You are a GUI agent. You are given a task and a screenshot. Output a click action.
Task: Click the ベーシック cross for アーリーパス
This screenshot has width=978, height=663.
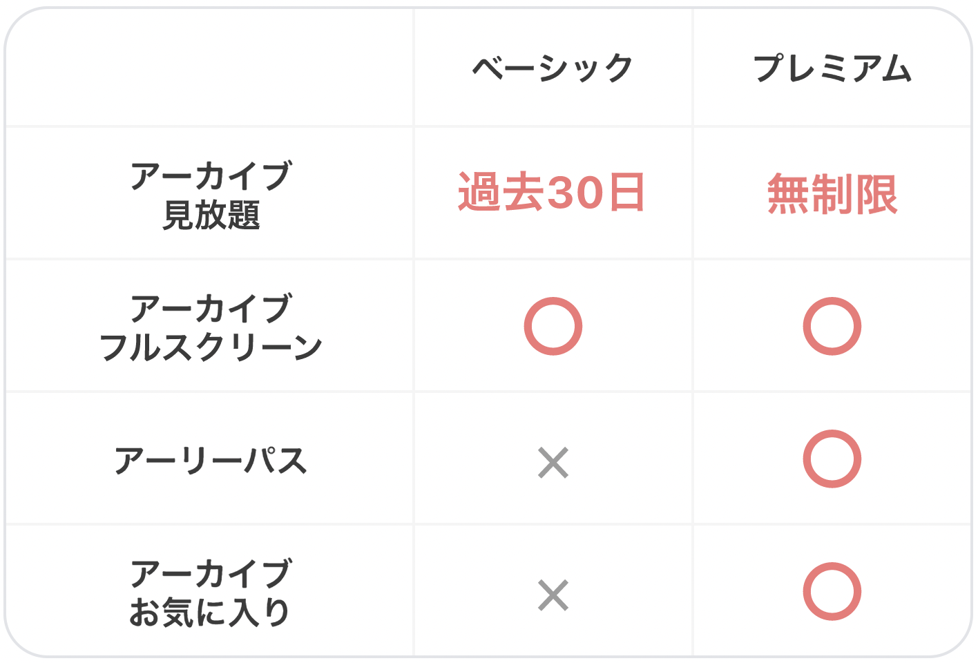553,463
